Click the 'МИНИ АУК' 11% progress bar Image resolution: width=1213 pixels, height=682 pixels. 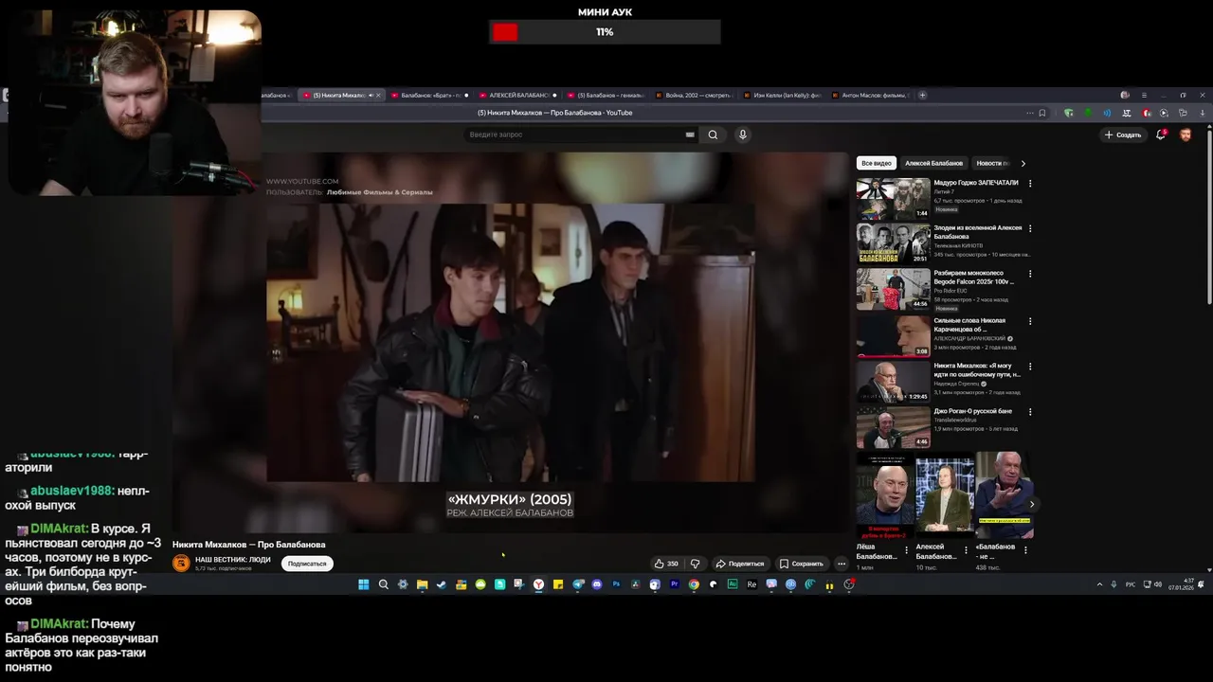[605, 32]
